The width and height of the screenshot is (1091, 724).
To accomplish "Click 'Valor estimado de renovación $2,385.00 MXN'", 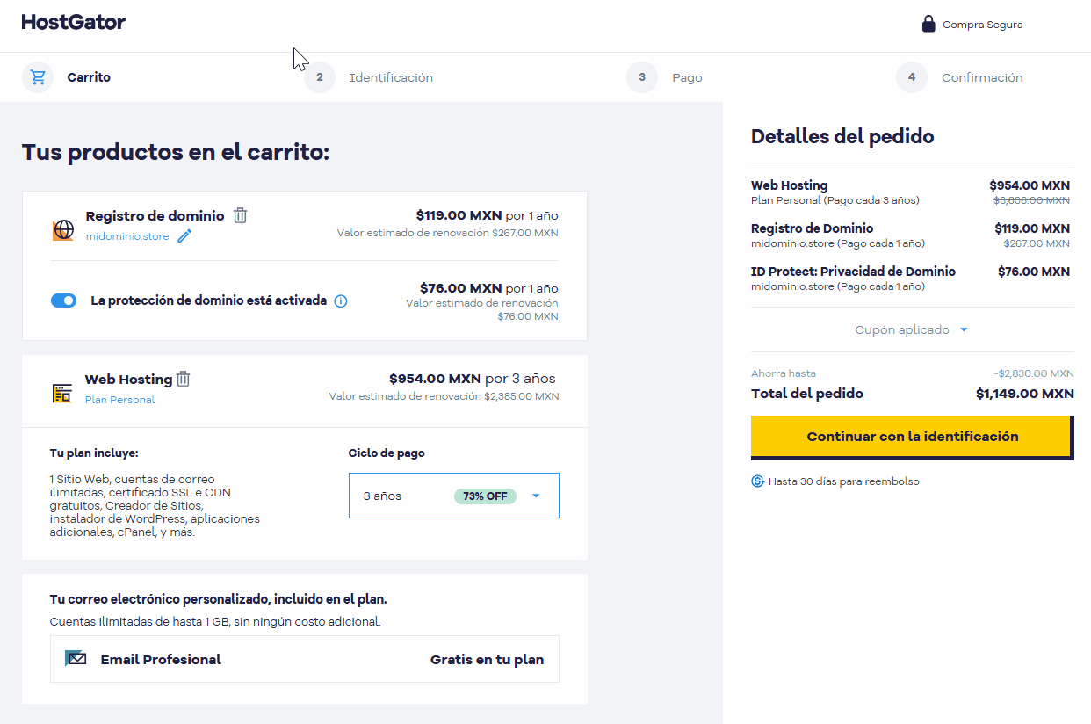I will (444, 396).
